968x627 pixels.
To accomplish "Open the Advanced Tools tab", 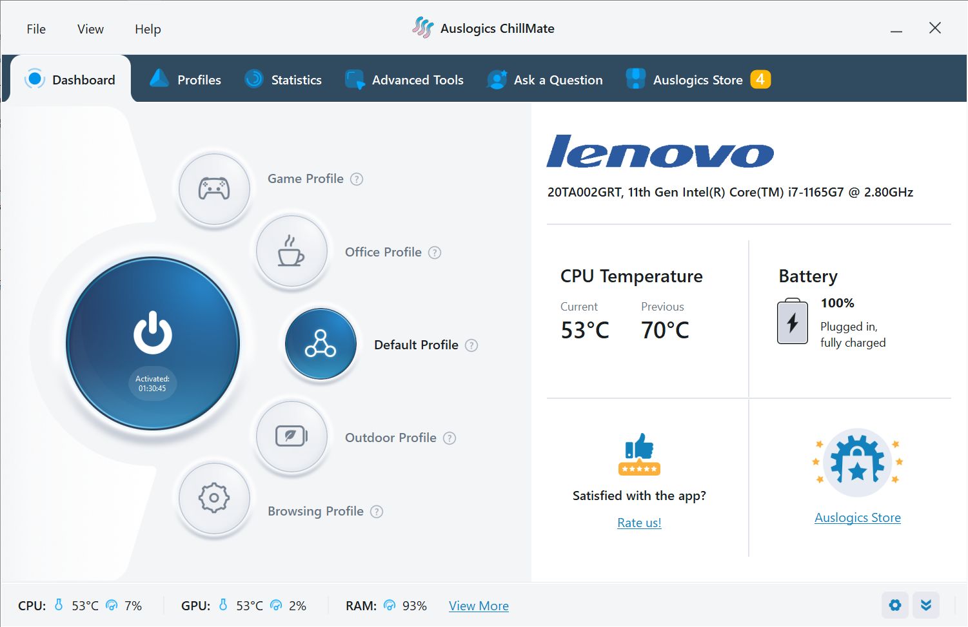I will 418,79.
